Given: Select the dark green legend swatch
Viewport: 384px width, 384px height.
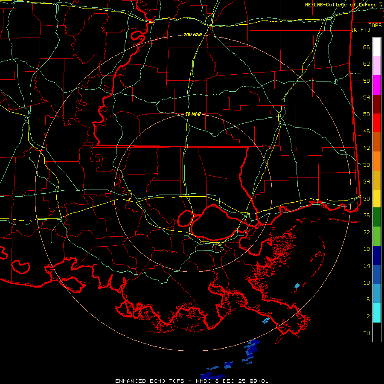Looking at the screenshot, I should [x=377, y=217].
